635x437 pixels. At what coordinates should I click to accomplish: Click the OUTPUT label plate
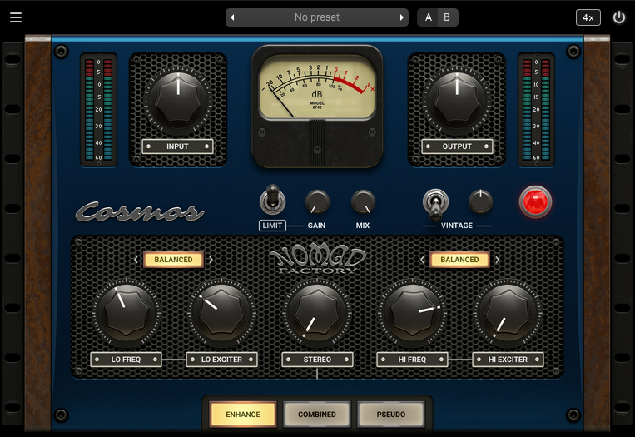pos(457,146)
